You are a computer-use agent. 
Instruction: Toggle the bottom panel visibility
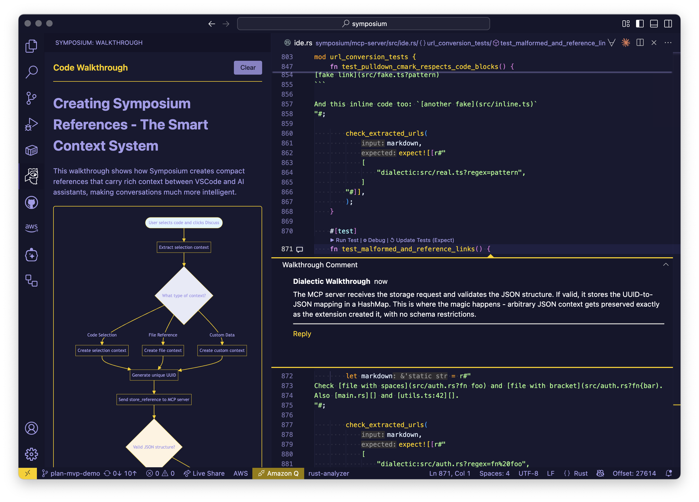coord(654,24)
